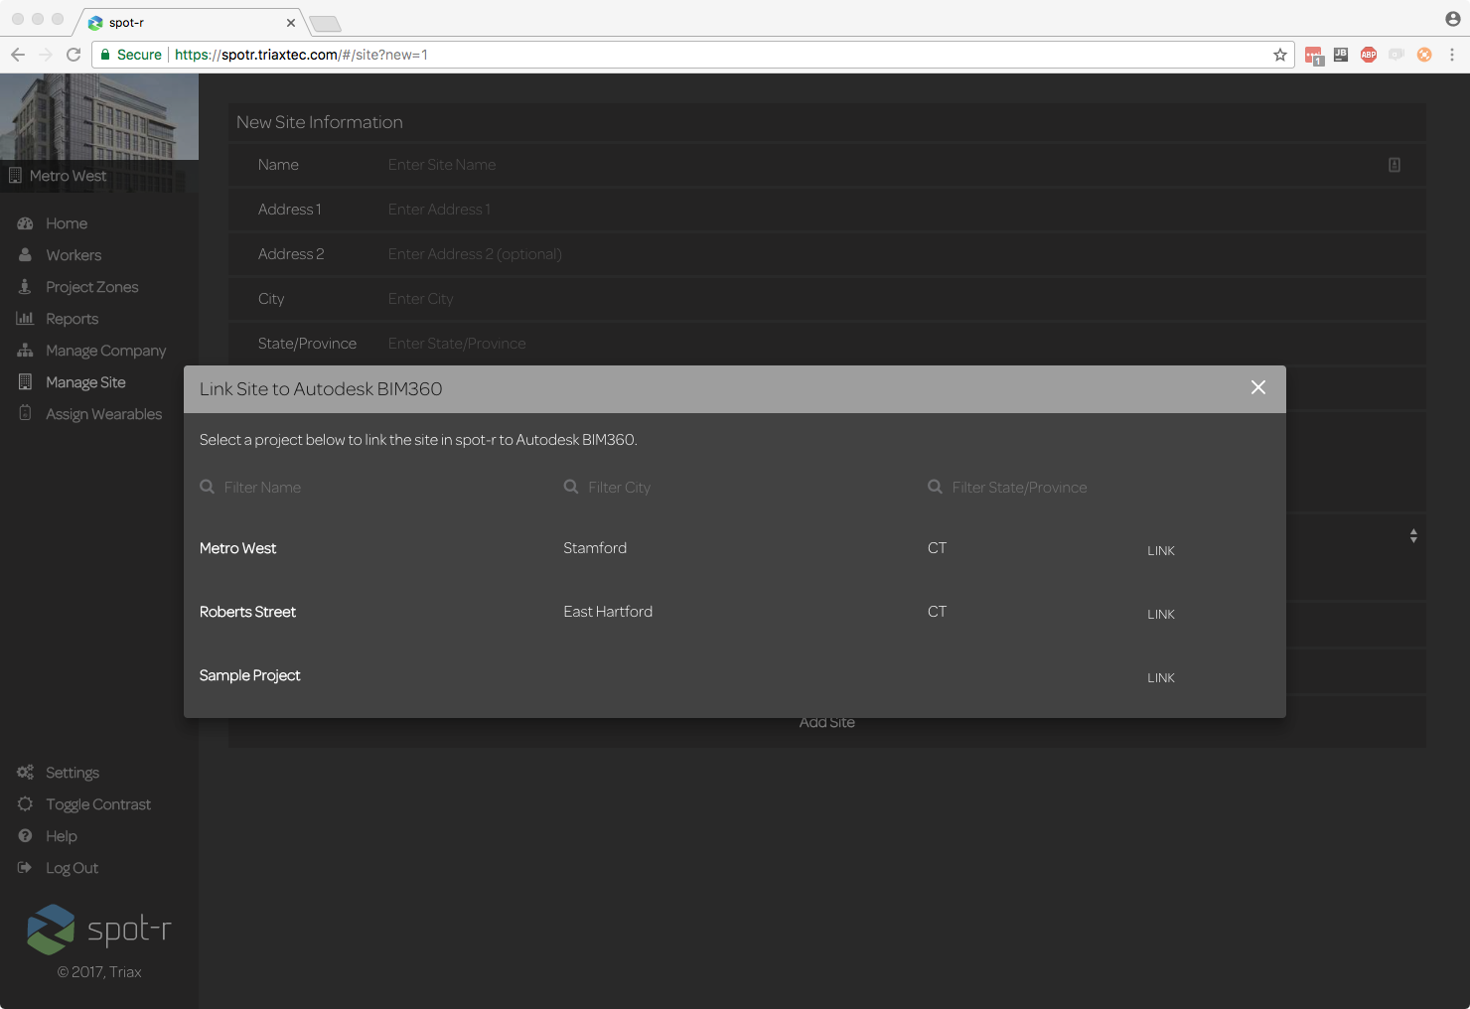Click the Enter State/Province field
Screen dimensions: 1470x1009
899,344
